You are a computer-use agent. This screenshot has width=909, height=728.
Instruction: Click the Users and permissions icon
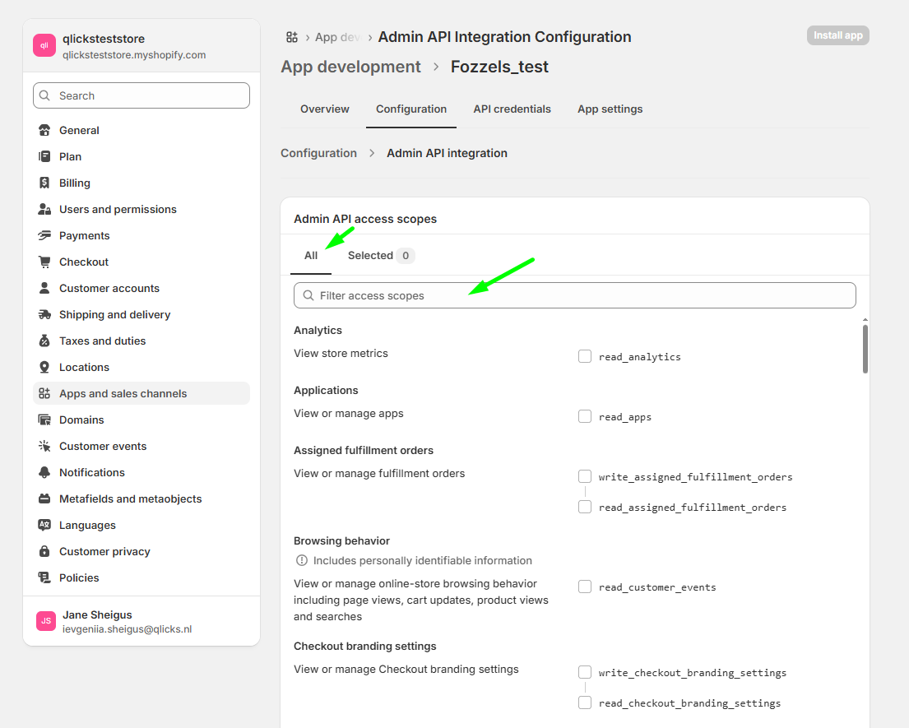click(x=44, y=209)
